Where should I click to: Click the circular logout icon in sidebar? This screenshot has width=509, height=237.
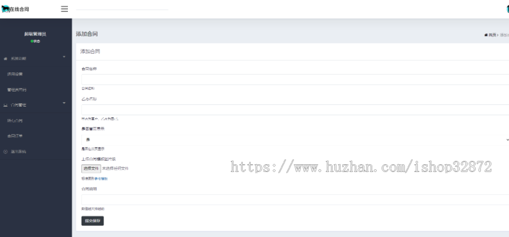coord(5,152)
